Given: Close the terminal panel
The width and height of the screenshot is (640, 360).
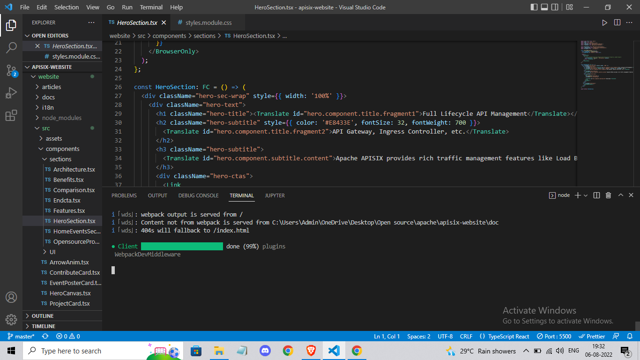Looking at the screenshot, I should pos(631,195).
